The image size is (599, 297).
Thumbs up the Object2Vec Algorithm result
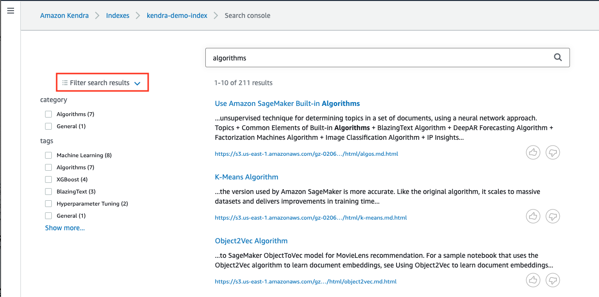[533, 280]
